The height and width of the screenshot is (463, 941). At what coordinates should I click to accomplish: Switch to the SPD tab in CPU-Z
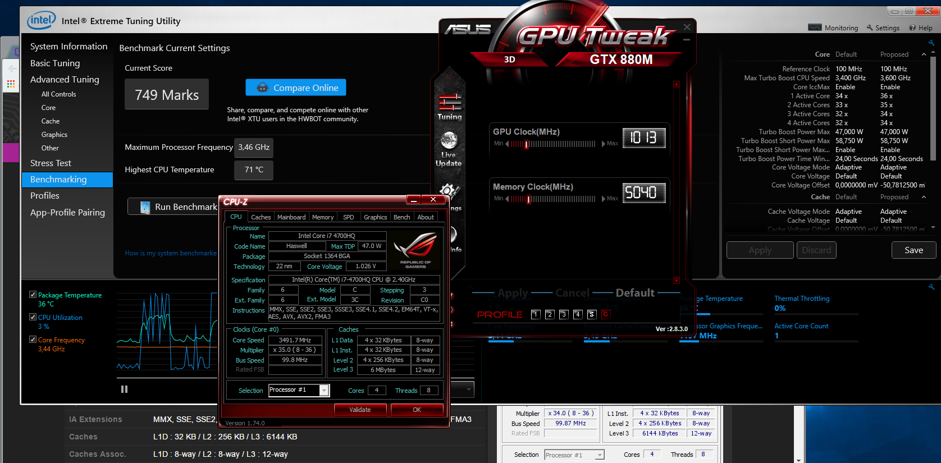pos(349,217)
